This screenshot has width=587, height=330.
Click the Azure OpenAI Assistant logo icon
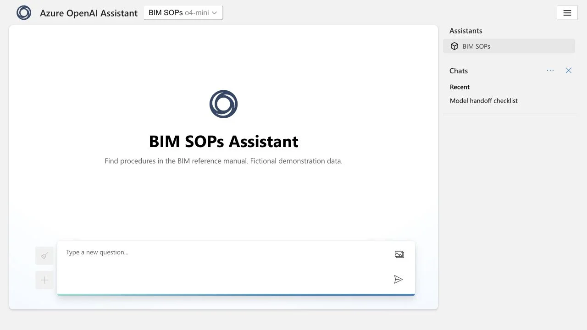click(24, 13)
